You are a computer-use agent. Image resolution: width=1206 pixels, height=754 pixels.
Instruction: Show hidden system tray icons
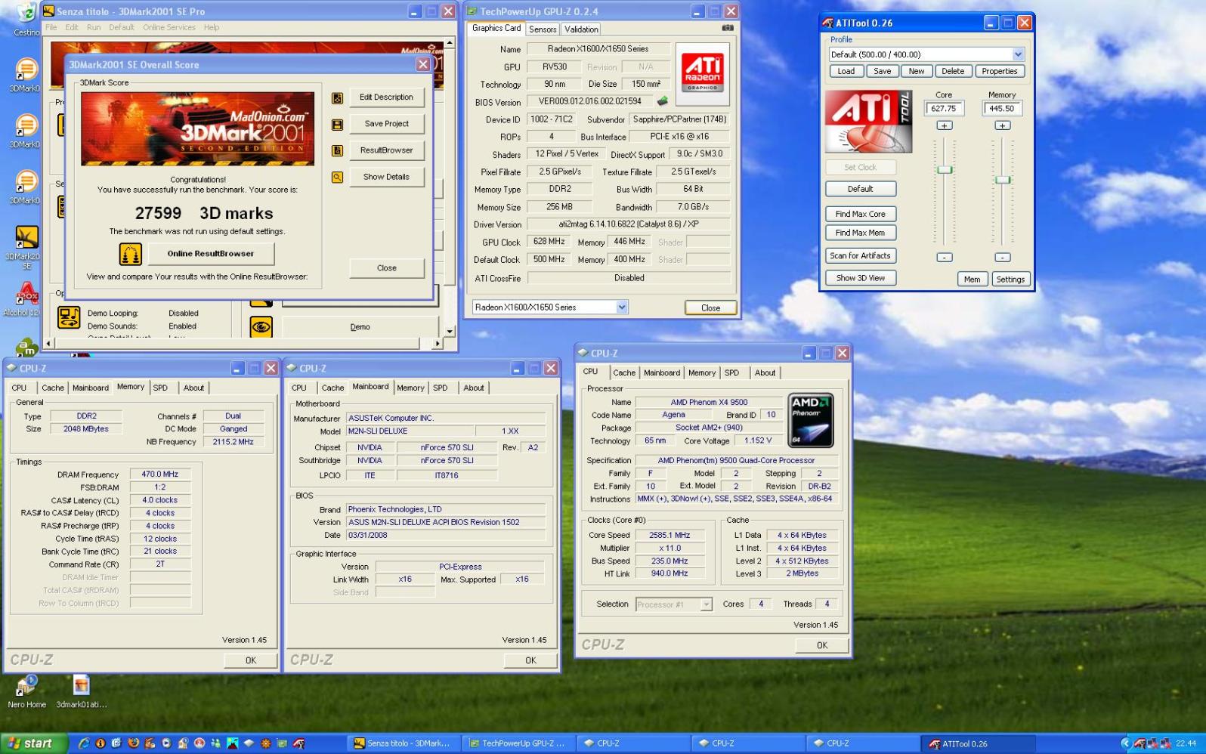pyautogui.click(x=1126, y=743)
